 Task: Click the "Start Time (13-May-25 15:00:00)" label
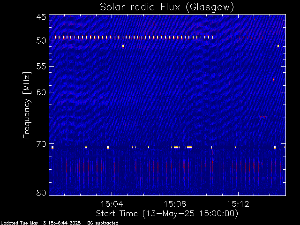167,214
